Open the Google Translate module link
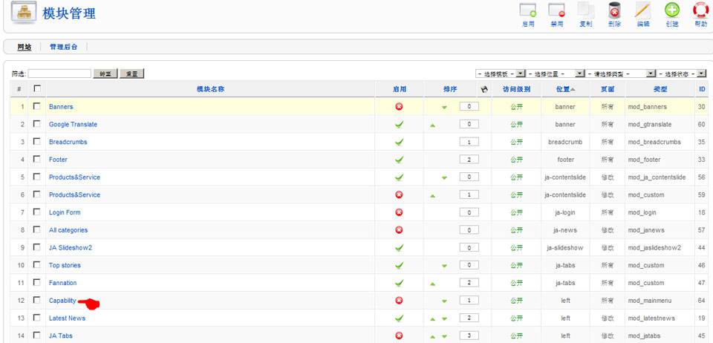 tap(73, 125)
